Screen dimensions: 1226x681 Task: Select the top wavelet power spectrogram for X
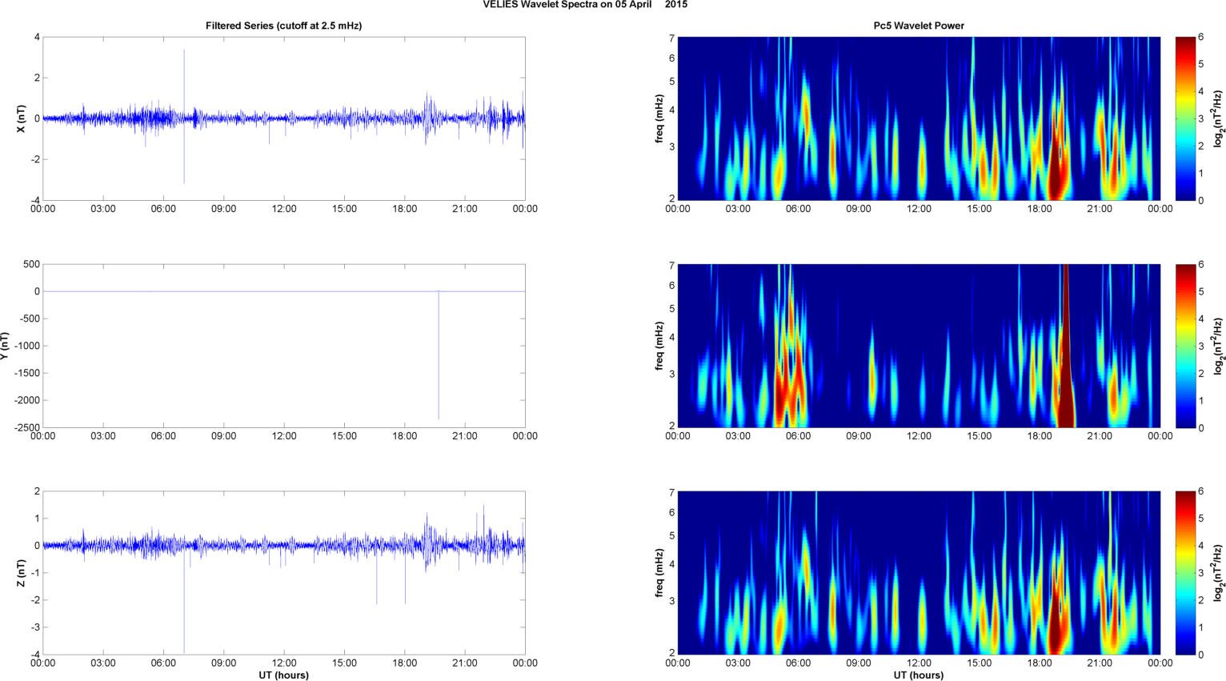[919, 118]
